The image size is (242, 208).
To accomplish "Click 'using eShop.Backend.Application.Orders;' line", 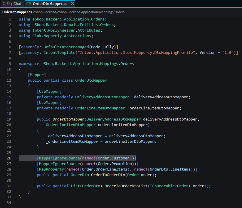I will click(x=63, y=19).
